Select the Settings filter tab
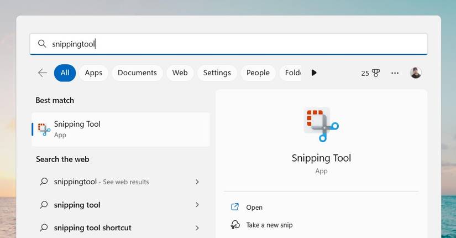This screenshot has height=238, width=456. click(217, 73)
